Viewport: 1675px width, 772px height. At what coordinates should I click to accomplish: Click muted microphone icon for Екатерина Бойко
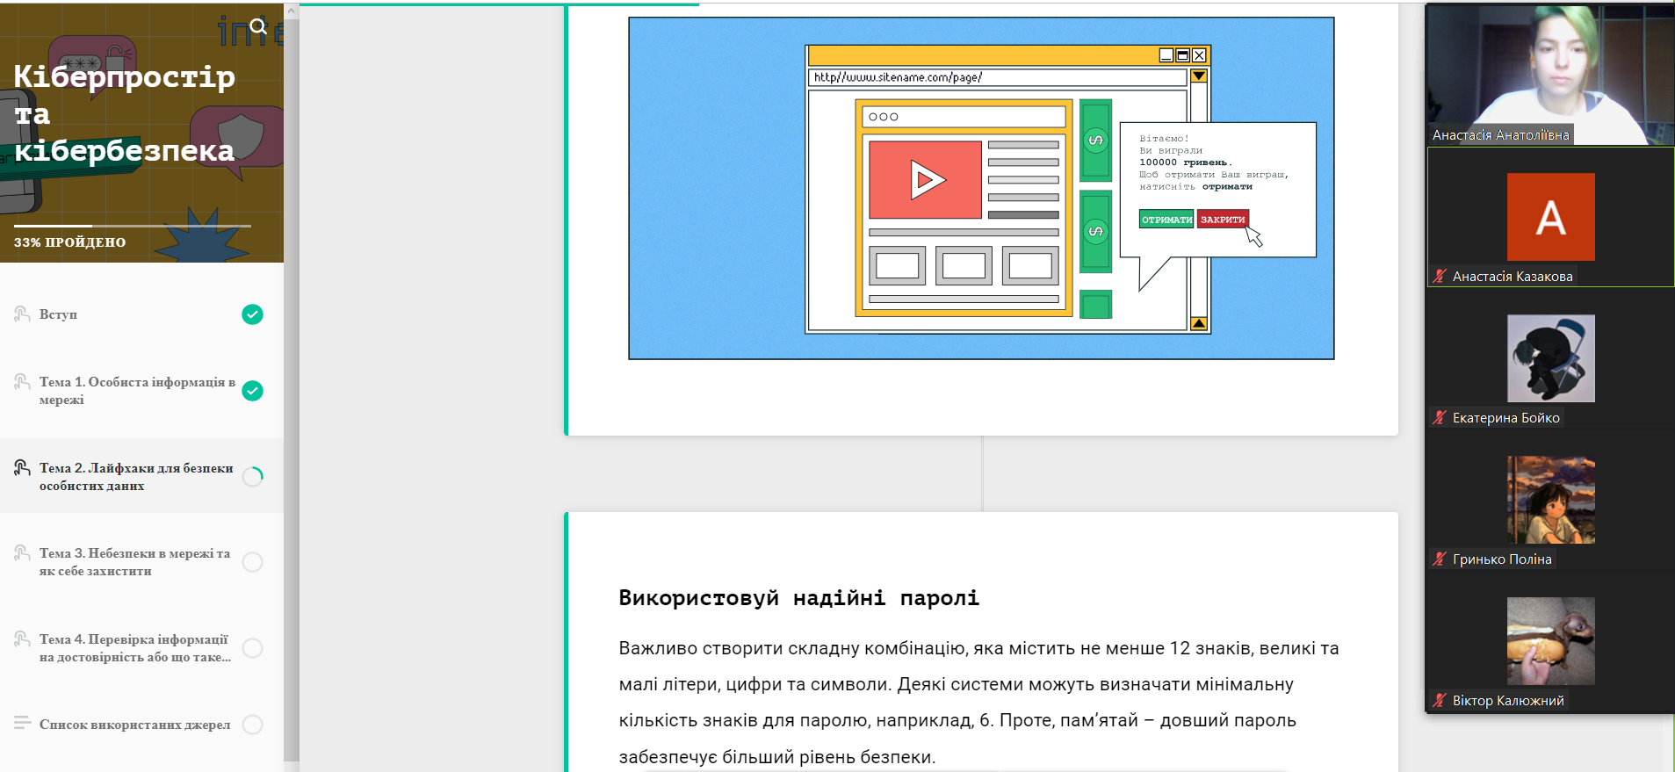pos(1439,417)
